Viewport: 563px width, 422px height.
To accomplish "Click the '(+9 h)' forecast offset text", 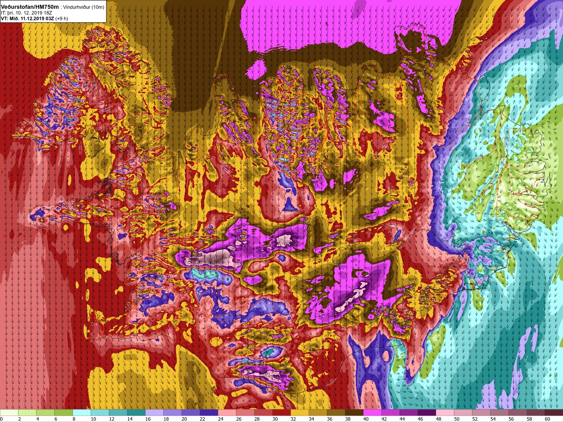I will (x=62, y=18).
